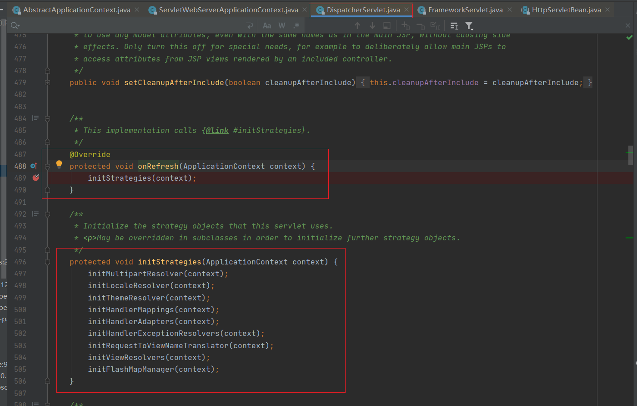The image size is (637, 406).
Task: Click the intention lightbulb on line 488
Action: pyautogui.click(x=59, y=164)
